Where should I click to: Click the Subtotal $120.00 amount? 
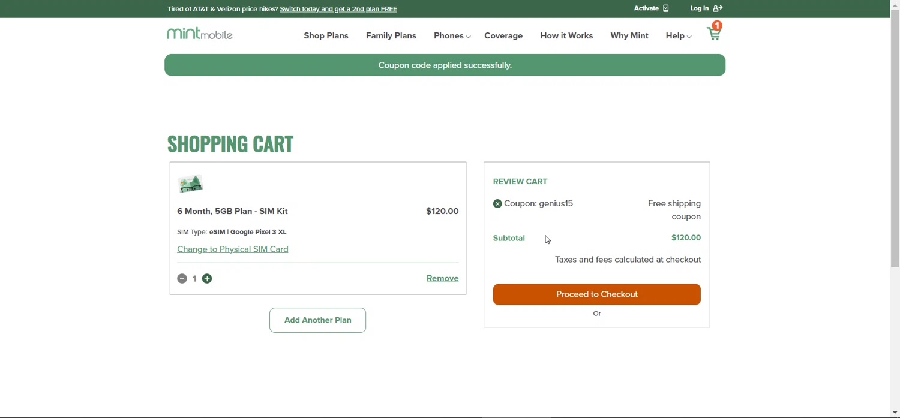(x=686, y=238)
